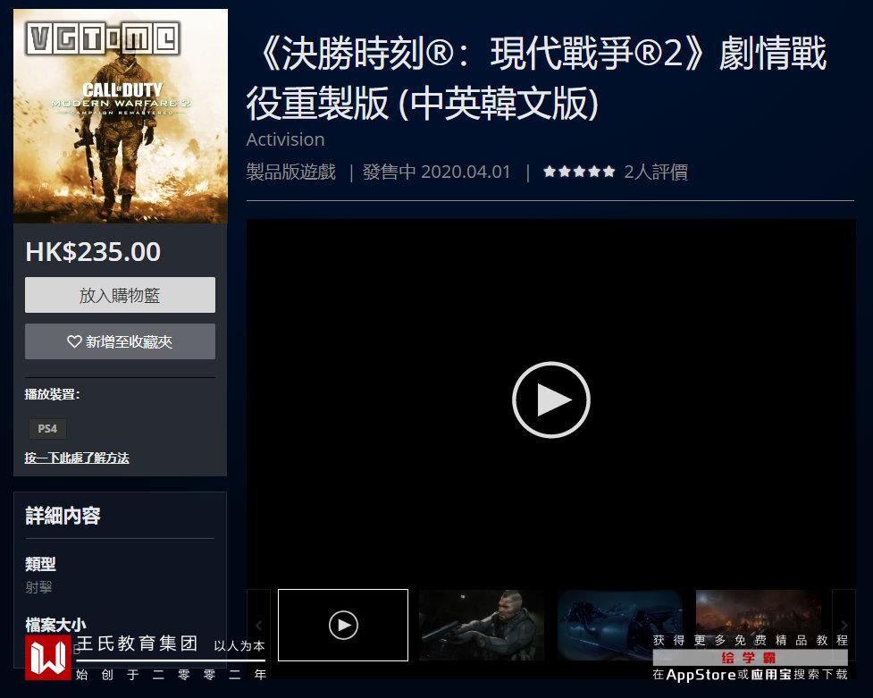Screen dimensions: 873x698
Task: Click the 發售中 2020.04.01 release date
Action: pyautogui.click(x=436, y=172)
